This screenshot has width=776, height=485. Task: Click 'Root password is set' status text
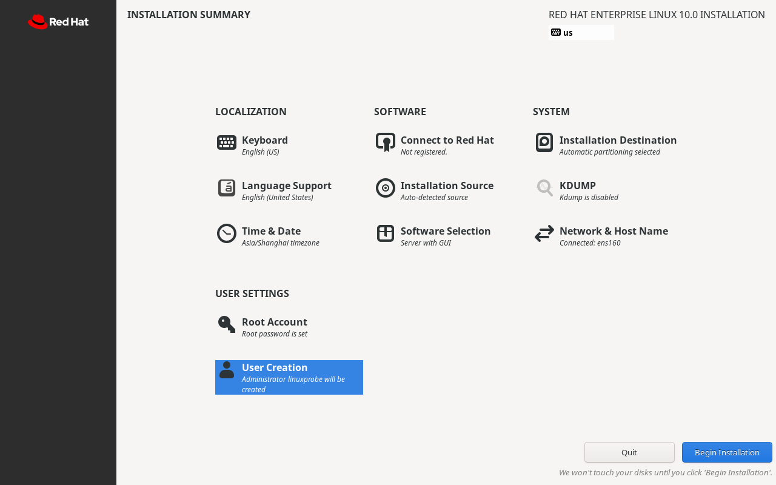click(x=275, y=334)
